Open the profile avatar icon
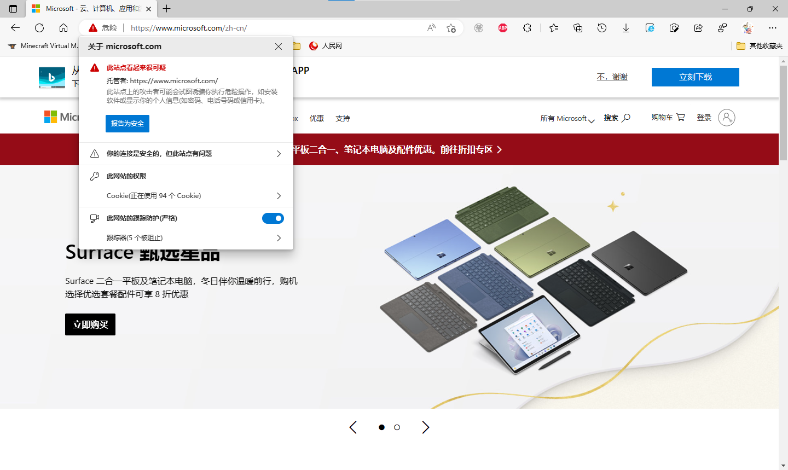Image resolution: width=788 pixels, height=470 pixels. [x=748, y=28]
